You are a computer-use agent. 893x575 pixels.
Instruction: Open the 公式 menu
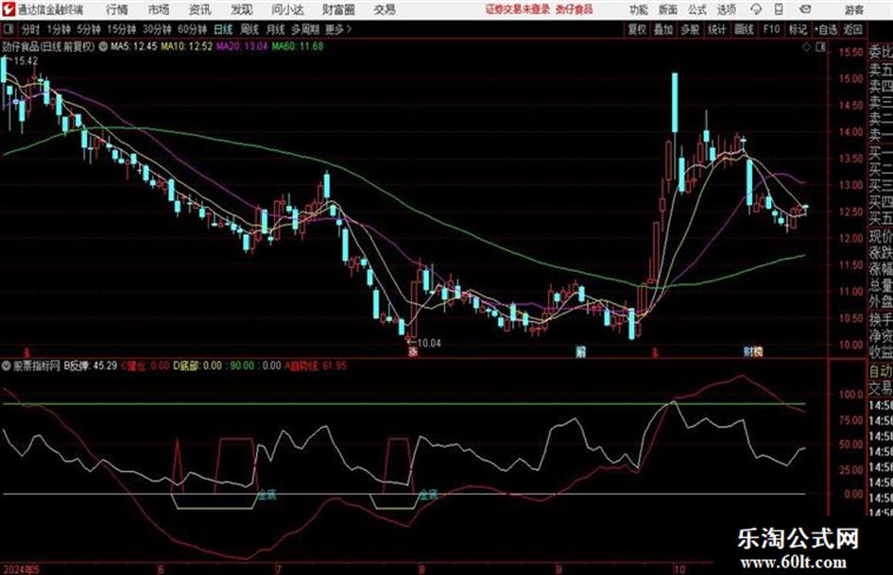coord(696,9)
